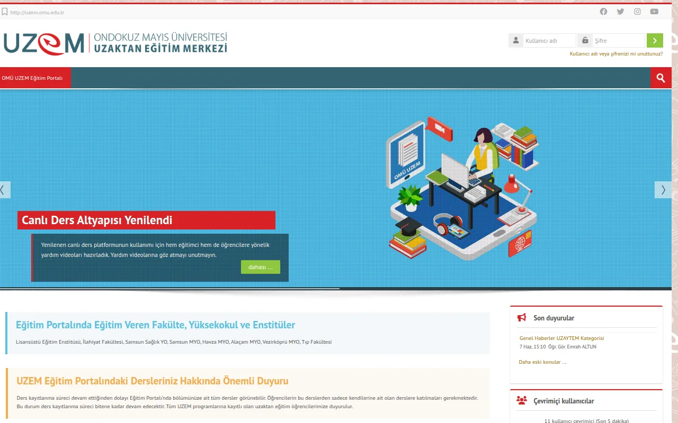Open the OMÜ UZEM Eğitim Portalı menu
This screenshot has height=423, width=678.
pyautogui.click(x=35, y=78)
